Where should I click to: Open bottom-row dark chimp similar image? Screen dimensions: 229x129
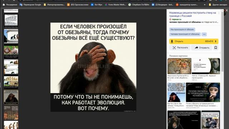(x=184, y=120)
